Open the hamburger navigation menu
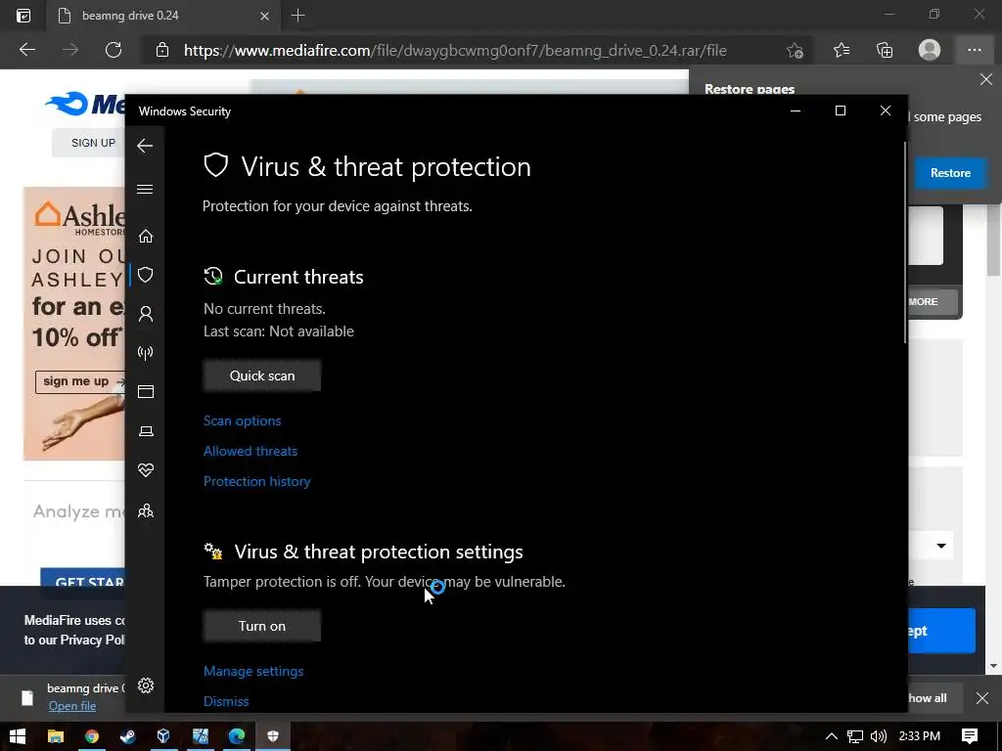Viewport: 1002px width, 751px height. coord(145,189)
